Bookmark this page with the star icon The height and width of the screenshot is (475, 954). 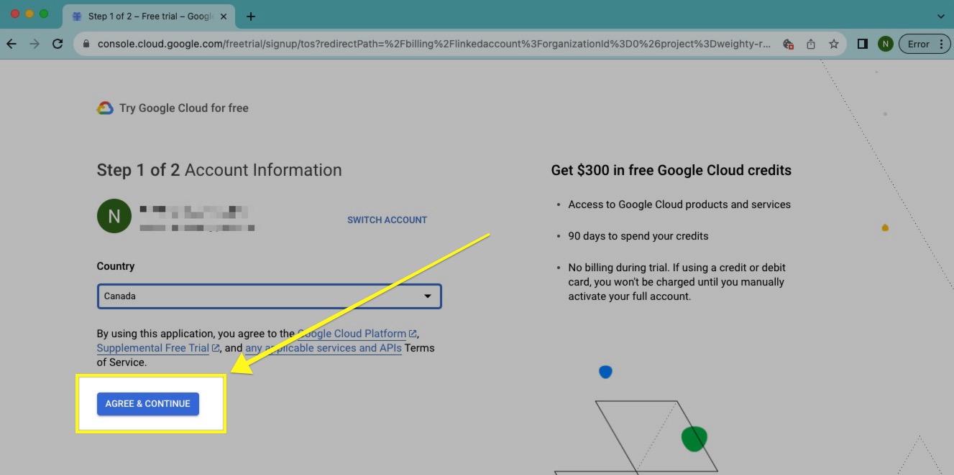[x=834, y=44]
